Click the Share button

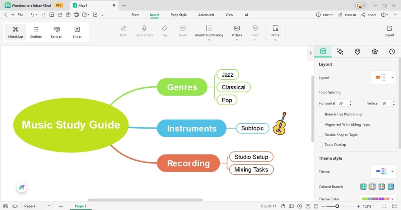[x=369, y=15]
